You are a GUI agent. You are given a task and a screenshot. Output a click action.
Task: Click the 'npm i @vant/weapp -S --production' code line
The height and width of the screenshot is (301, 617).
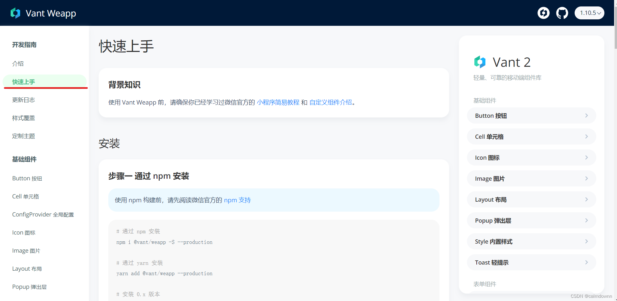(164, 242)
